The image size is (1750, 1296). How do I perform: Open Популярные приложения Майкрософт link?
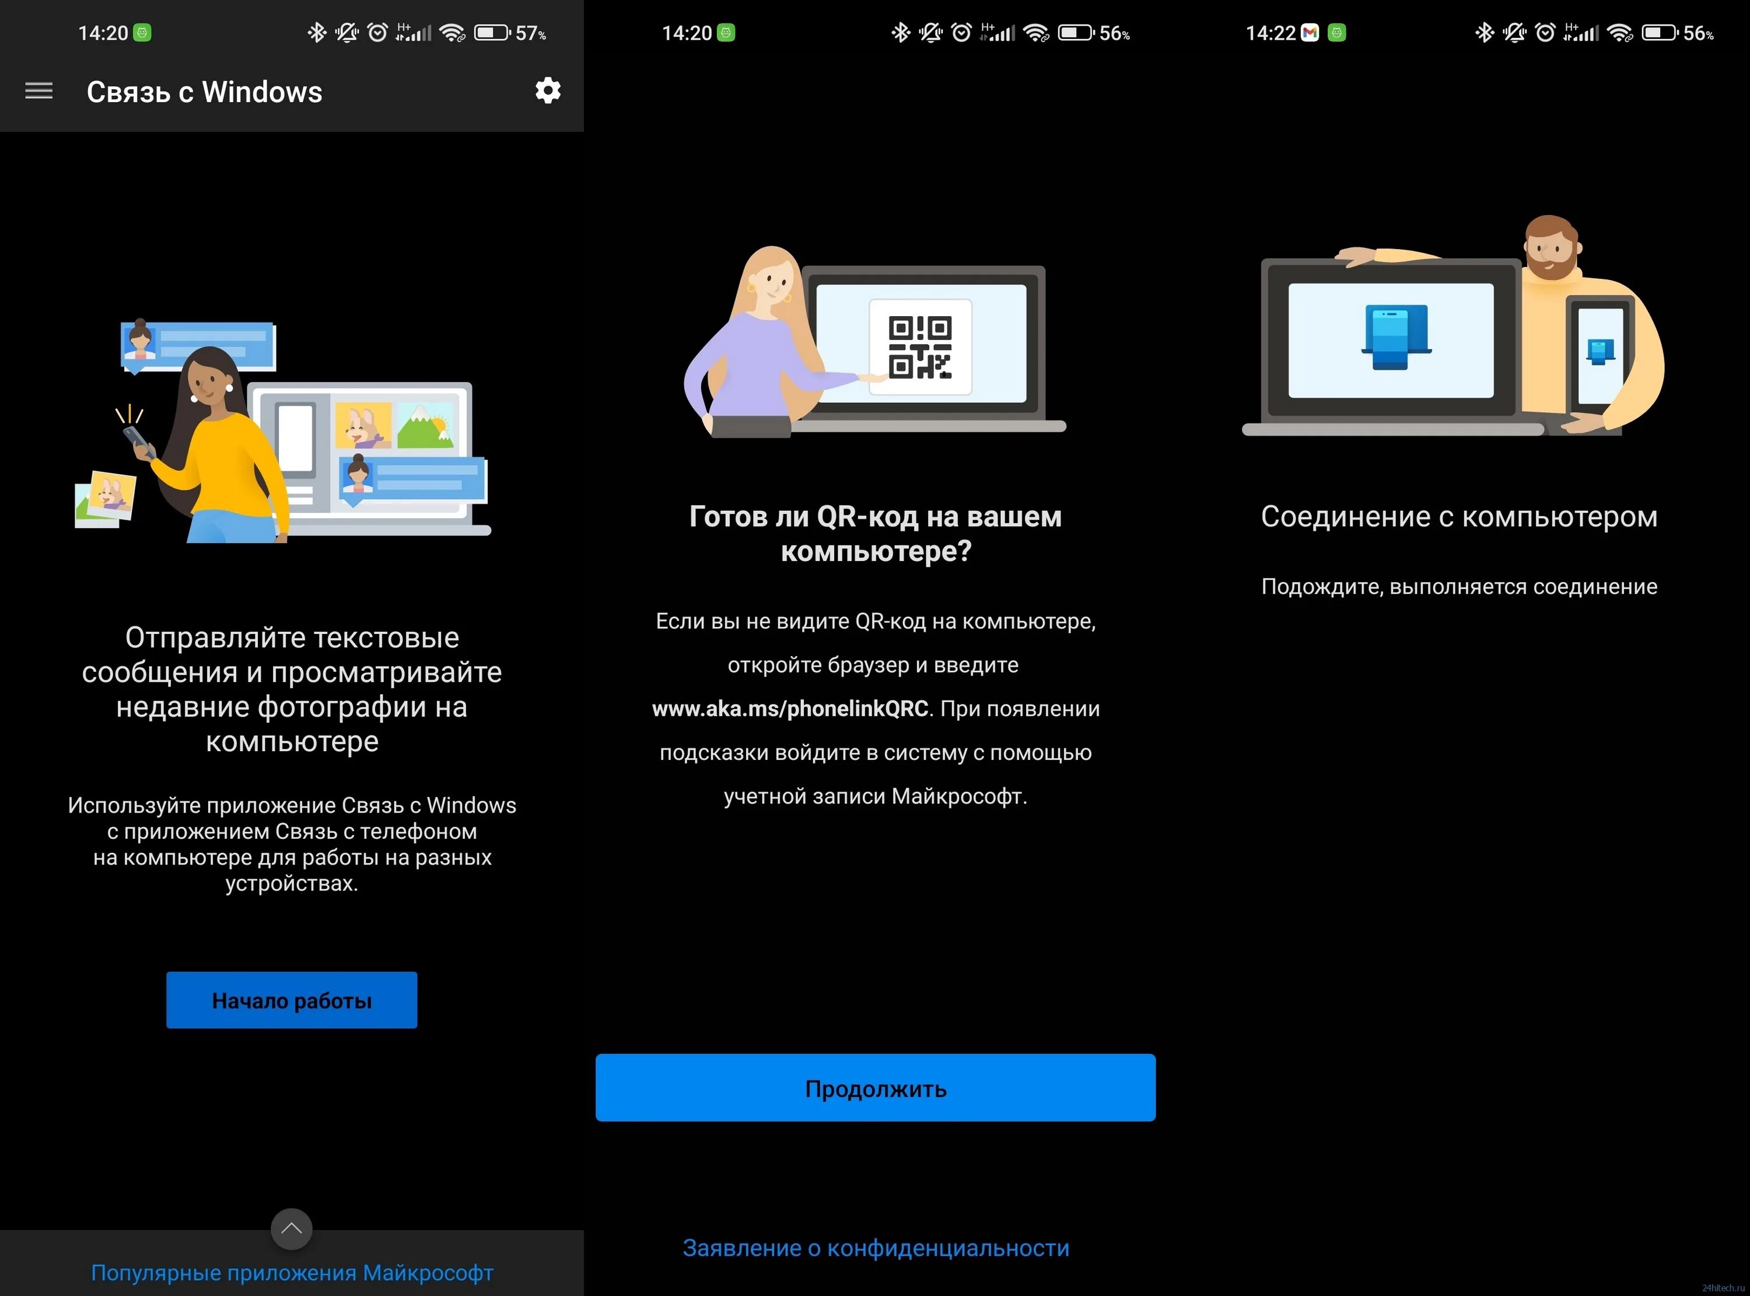pyautogui.click(x=292, y=1273)
